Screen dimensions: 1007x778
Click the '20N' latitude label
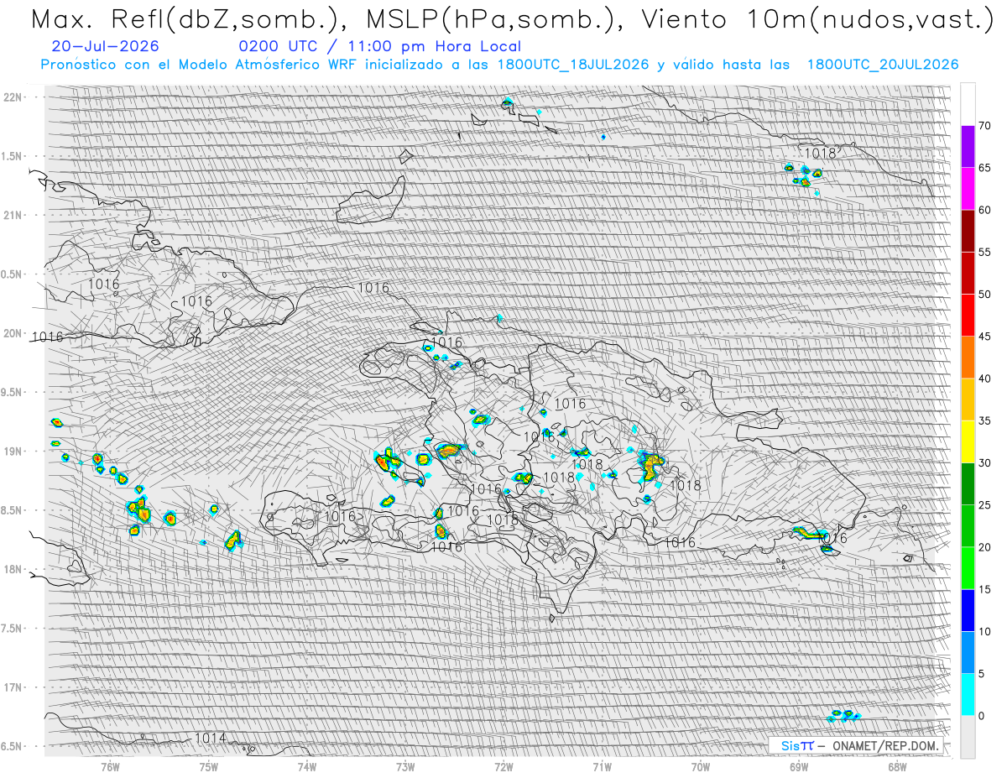(12, 333)
